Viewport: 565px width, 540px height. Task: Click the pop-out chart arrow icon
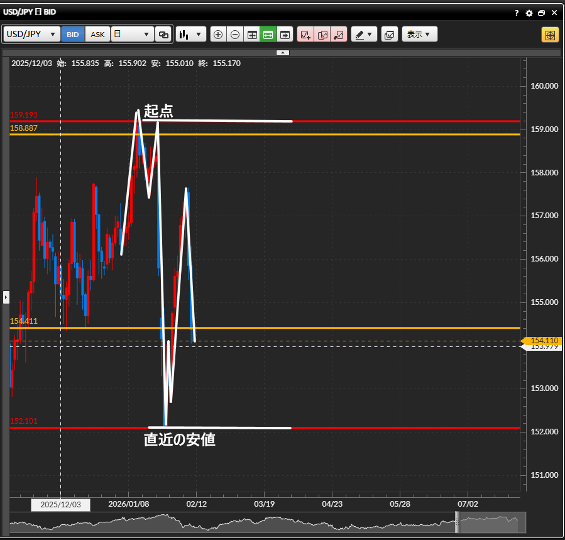339,35
